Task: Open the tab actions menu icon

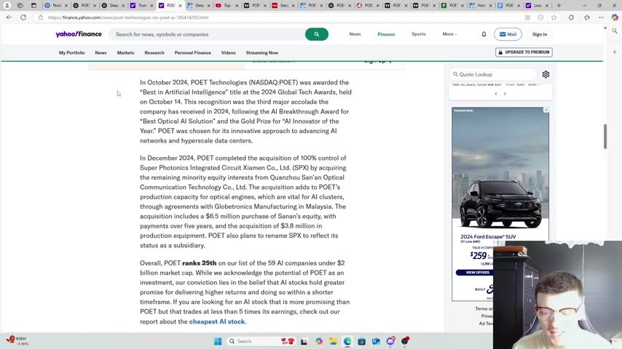Action: tap(34, 6)
